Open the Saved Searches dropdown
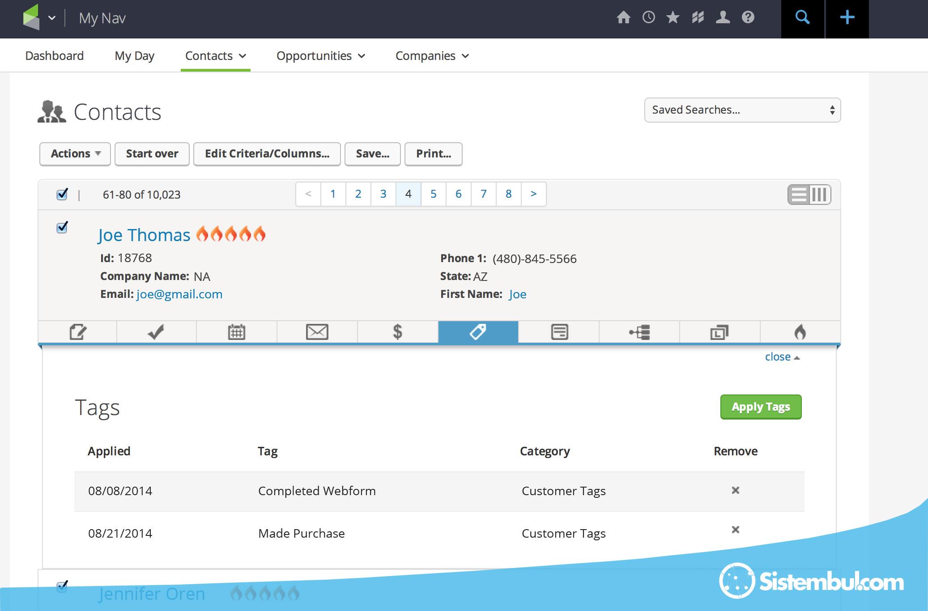928x611 pixels. (742, 110)
